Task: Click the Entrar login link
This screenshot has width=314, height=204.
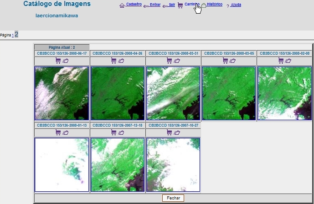Action: pos(155,5)
